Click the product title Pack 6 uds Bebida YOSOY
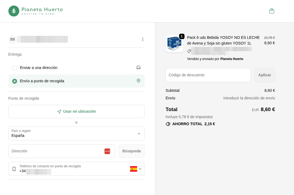The height and width of the screenshot is (195, 294). tap(223, 40)
